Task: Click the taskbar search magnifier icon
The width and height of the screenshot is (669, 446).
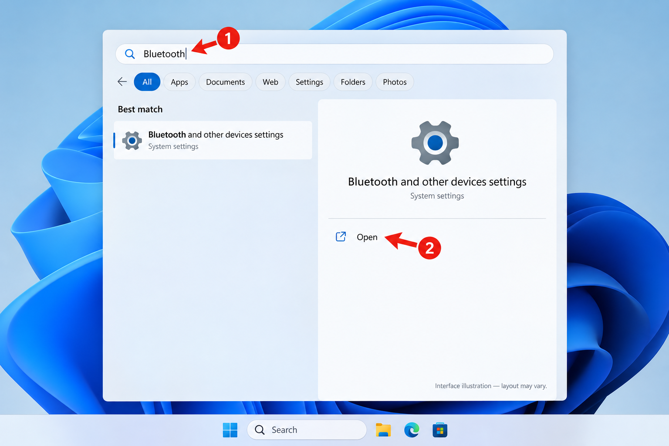Action: tap(260, 430)
